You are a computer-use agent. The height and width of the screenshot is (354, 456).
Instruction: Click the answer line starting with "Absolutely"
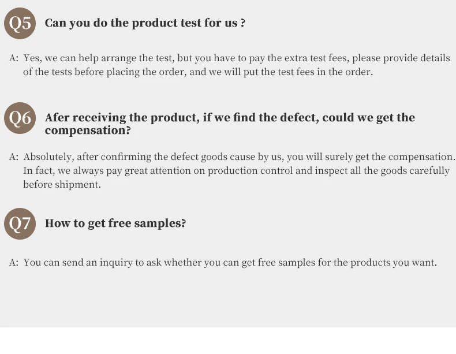(239, 157)
